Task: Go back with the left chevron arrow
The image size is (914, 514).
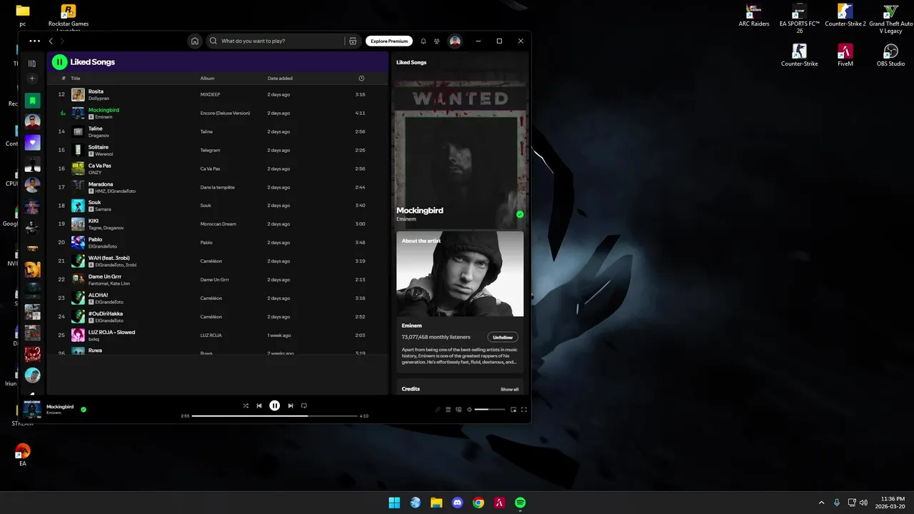Action: (x=51, y=41)
